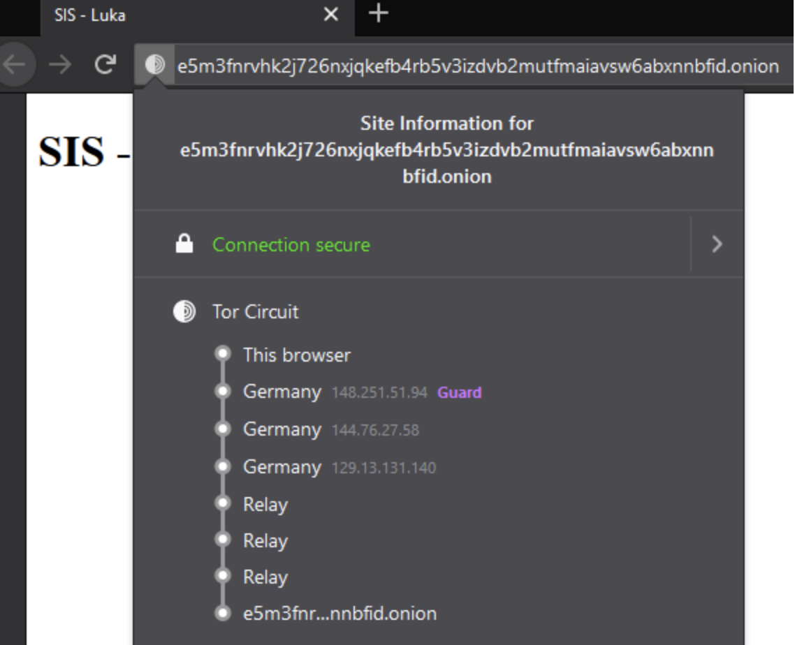Viewport: 795px width, 645px height.
Task: Click the purple Guard label
Action: click(x=460, y=393)
